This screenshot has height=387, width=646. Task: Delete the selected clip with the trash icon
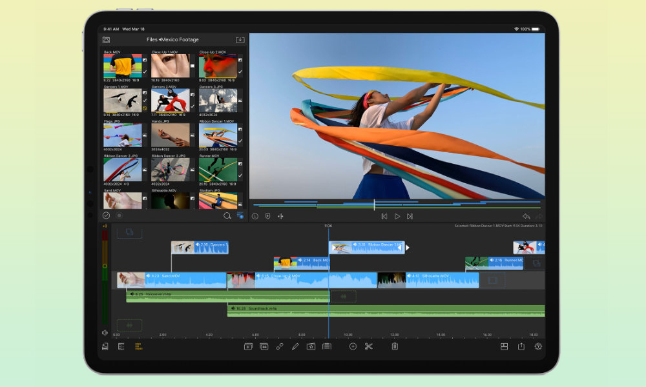[x=395, y=346]
